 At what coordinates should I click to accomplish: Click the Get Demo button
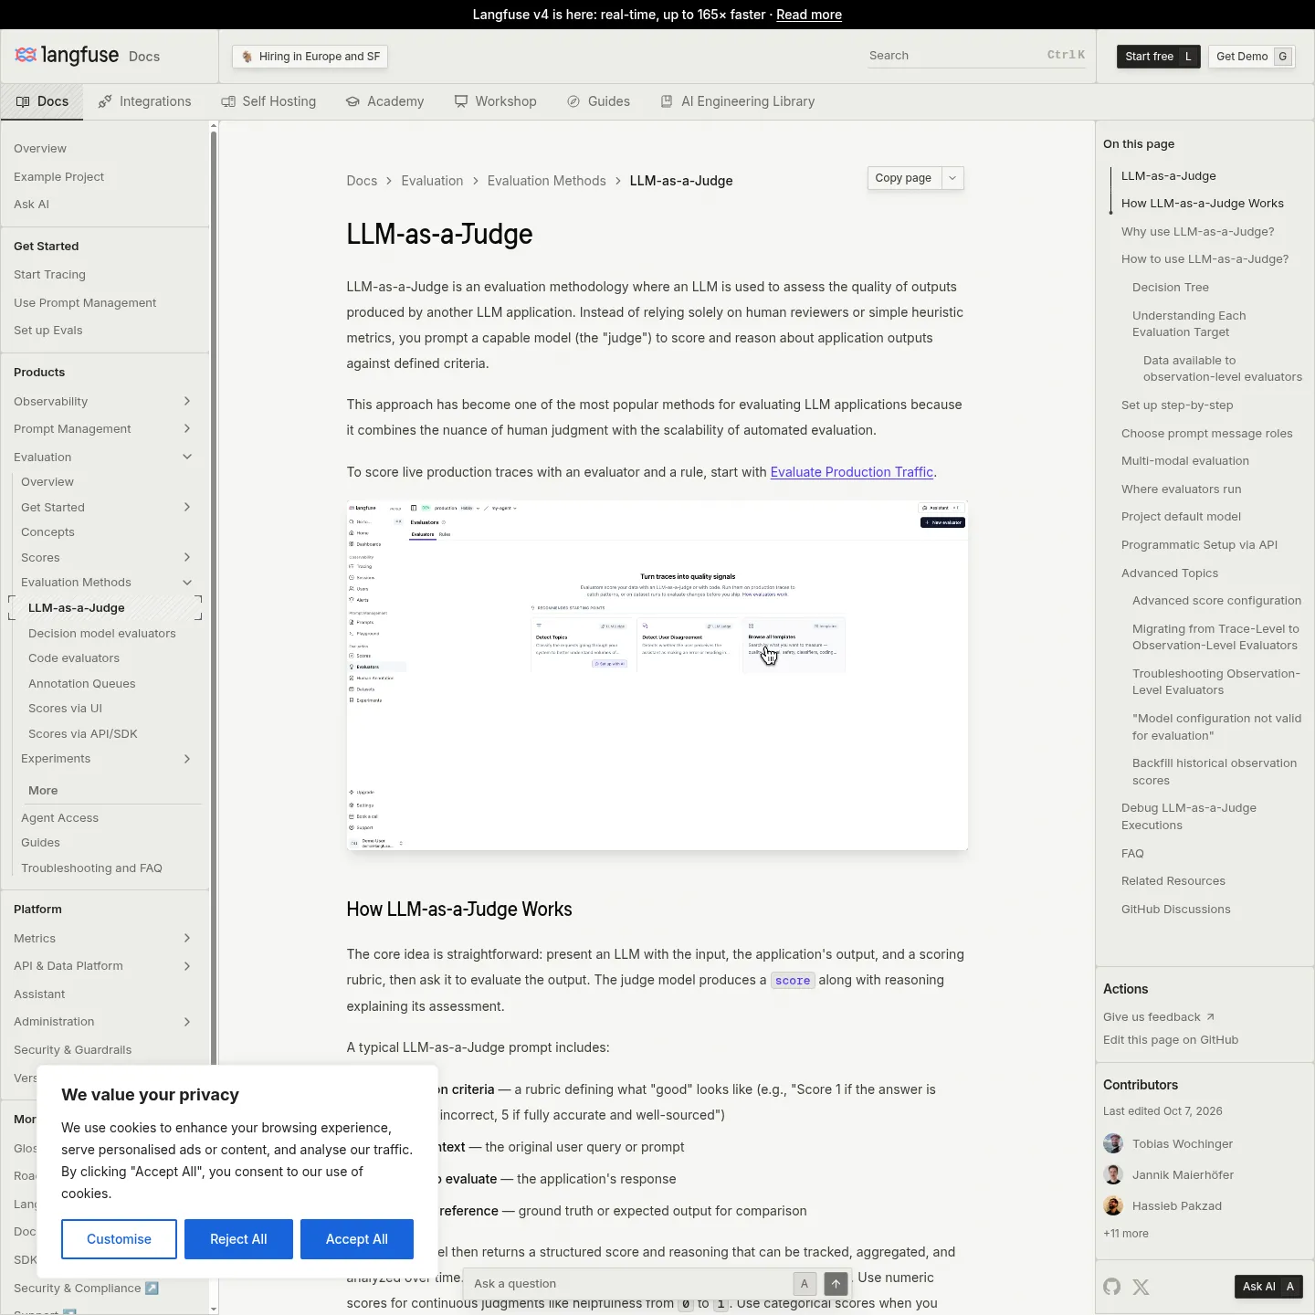pos(1252,57)
